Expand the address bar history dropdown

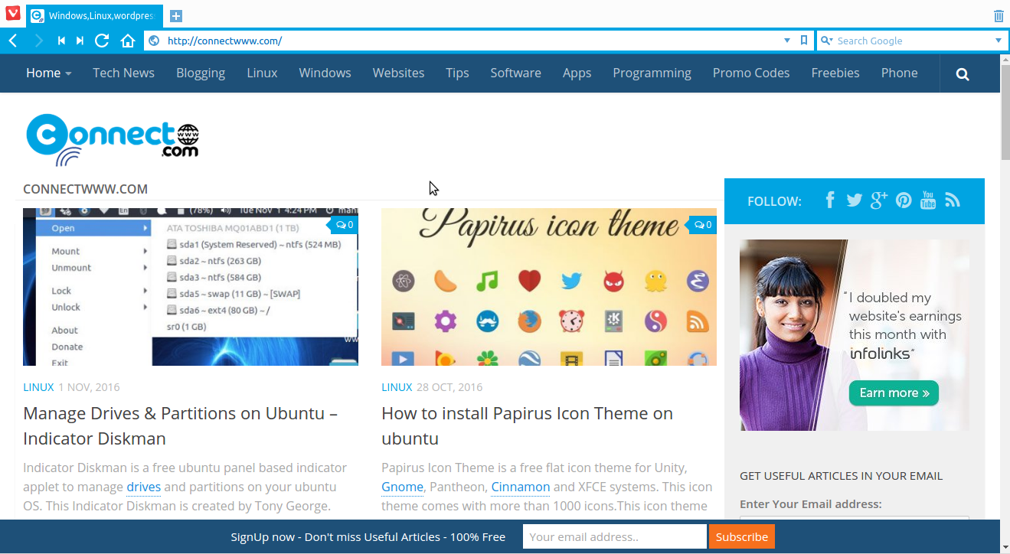787,41
